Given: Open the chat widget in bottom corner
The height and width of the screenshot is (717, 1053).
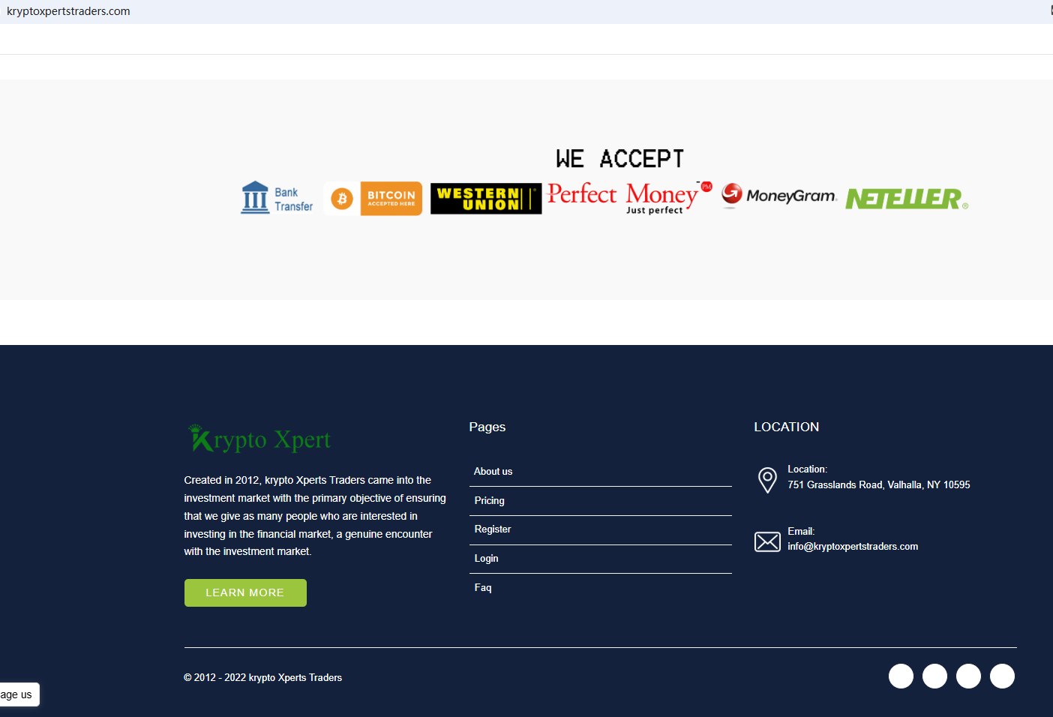Looking at the screenshot, I should 19,694.
